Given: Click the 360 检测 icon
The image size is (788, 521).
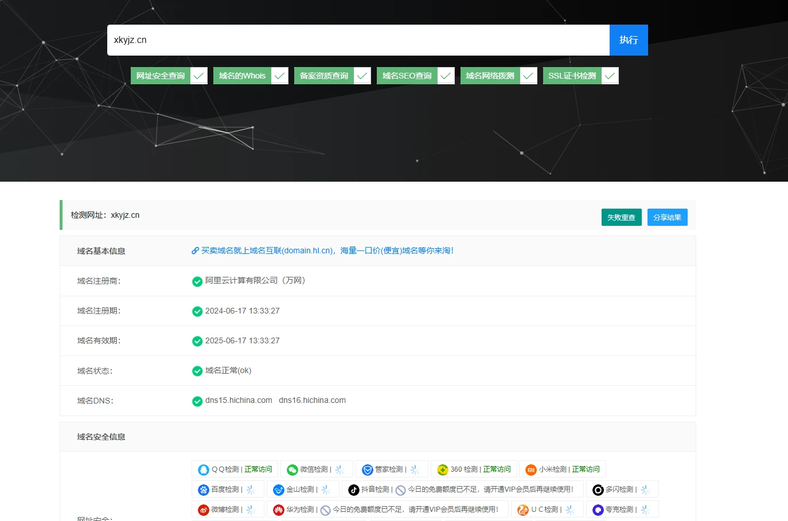Looking at the screenshot, I should 442,469.
